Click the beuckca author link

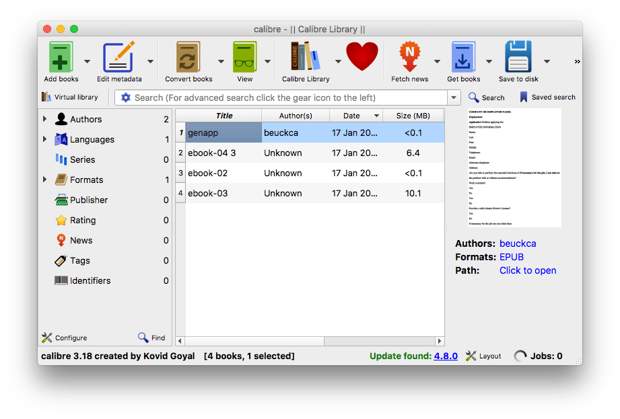pyautogui.click(x=518, y=243)
